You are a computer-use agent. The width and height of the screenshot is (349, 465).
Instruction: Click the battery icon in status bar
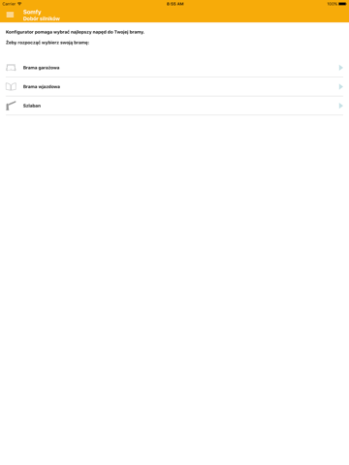[x=342, y=4]
